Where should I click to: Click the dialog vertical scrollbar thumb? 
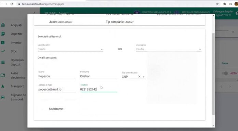[213, 74]
